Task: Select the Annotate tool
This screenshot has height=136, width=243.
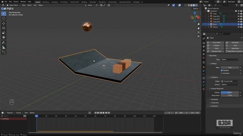Action: point(4,43)
